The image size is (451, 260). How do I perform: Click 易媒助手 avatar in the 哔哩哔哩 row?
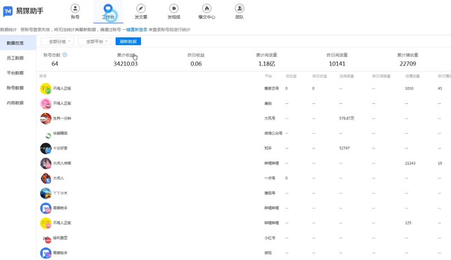46,208
